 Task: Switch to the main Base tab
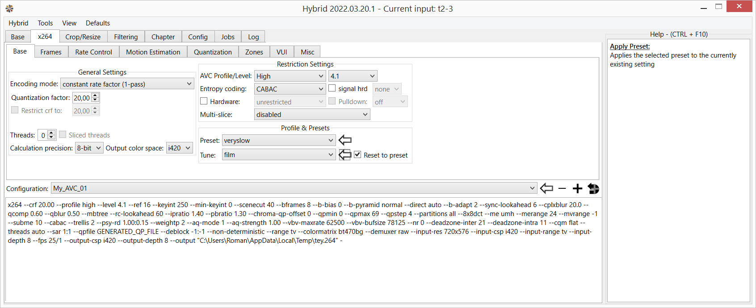point(18,37)
